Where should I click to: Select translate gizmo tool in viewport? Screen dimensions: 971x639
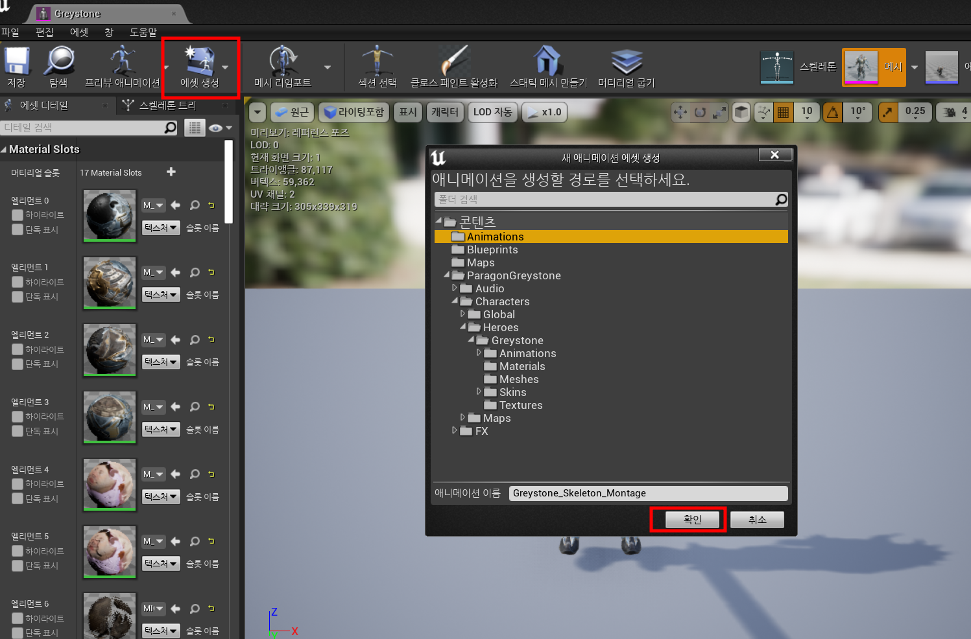680,112
